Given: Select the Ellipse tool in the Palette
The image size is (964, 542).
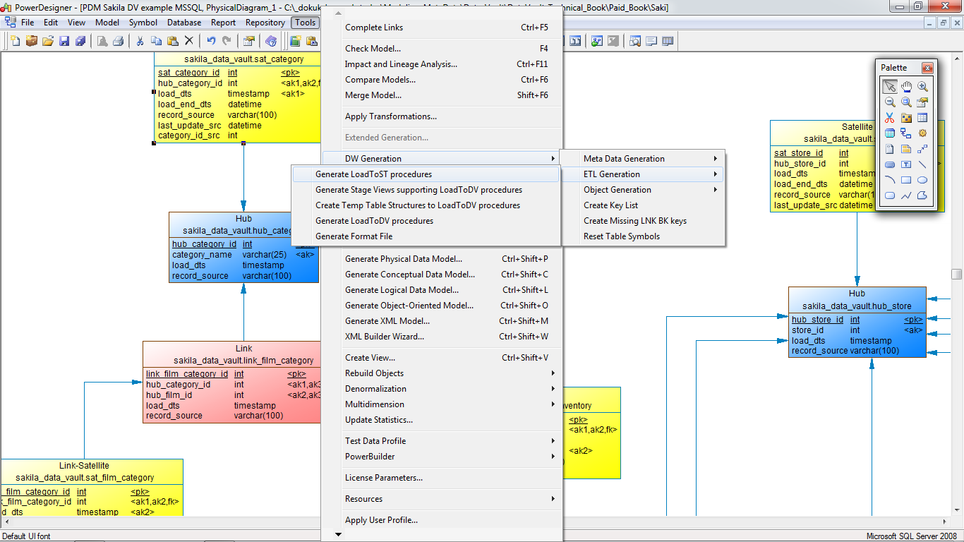Looking at the screenshot, I should pos(922,180).
